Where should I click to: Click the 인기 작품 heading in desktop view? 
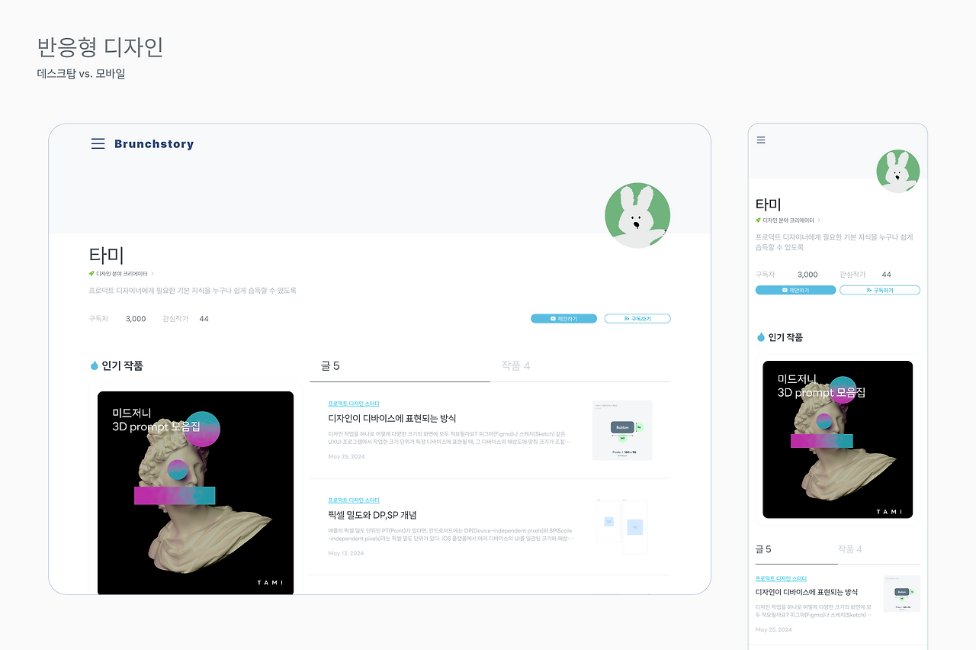click(x=122, y=366)
